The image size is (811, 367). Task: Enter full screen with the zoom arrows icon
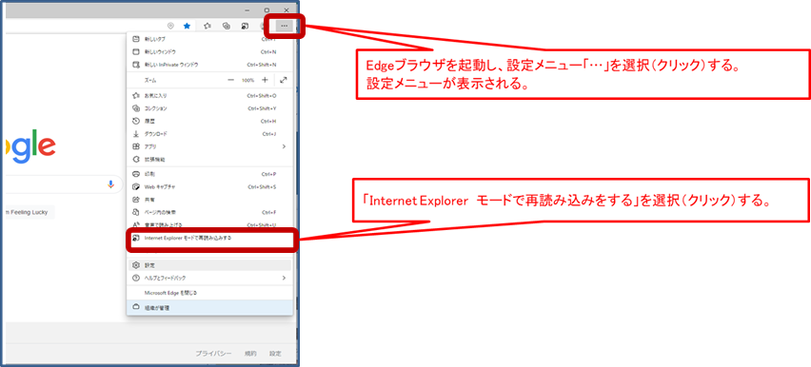[x=283, y=80]
